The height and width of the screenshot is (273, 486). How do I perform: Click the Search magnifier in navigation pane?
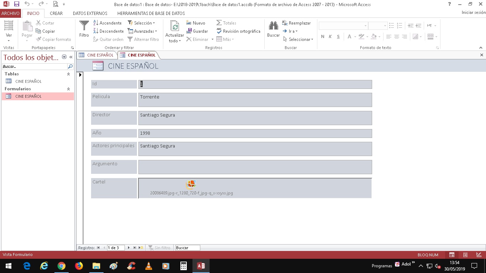click(x=70, y=66)
